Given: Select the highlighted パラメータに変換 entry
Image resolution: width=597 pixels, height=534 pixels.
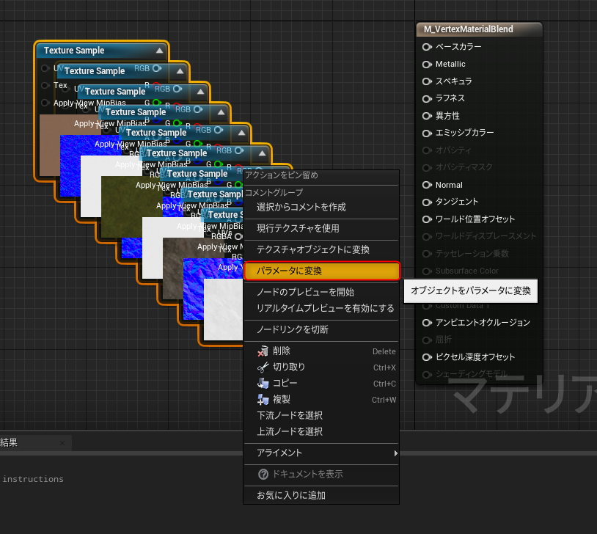Looking at the screenshot, I should click(x=322, y=271).
